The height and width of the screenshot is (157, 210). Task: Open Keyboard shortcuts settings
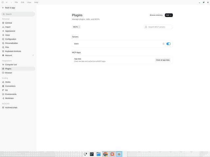pos(18,51)
